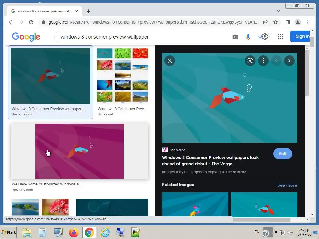
Task: Close the windows 8 consumer preview tab
Action: coord(77,11)
